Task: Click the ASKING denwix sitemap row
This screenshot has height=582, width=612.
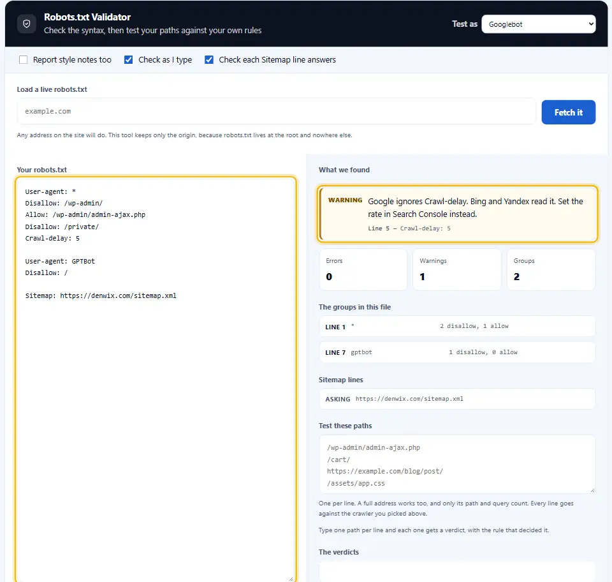Action: coord(457,399)
